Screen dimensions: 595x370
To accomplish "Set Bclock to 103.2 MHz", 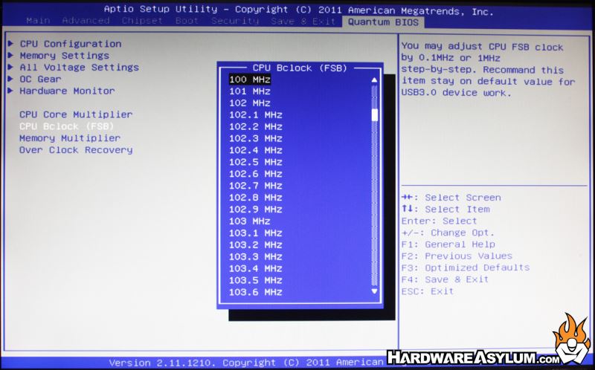I will [x=256, y=245].
